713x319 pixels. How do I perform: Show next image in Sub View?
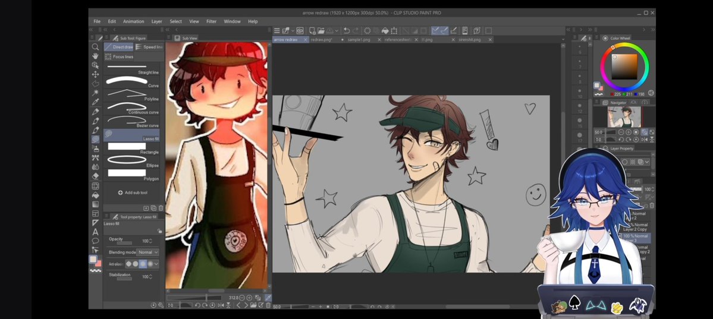click(246, 305)
